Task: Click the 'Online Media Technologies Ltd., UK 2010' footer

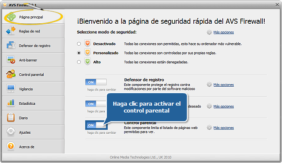Action: tap(141, 157)
